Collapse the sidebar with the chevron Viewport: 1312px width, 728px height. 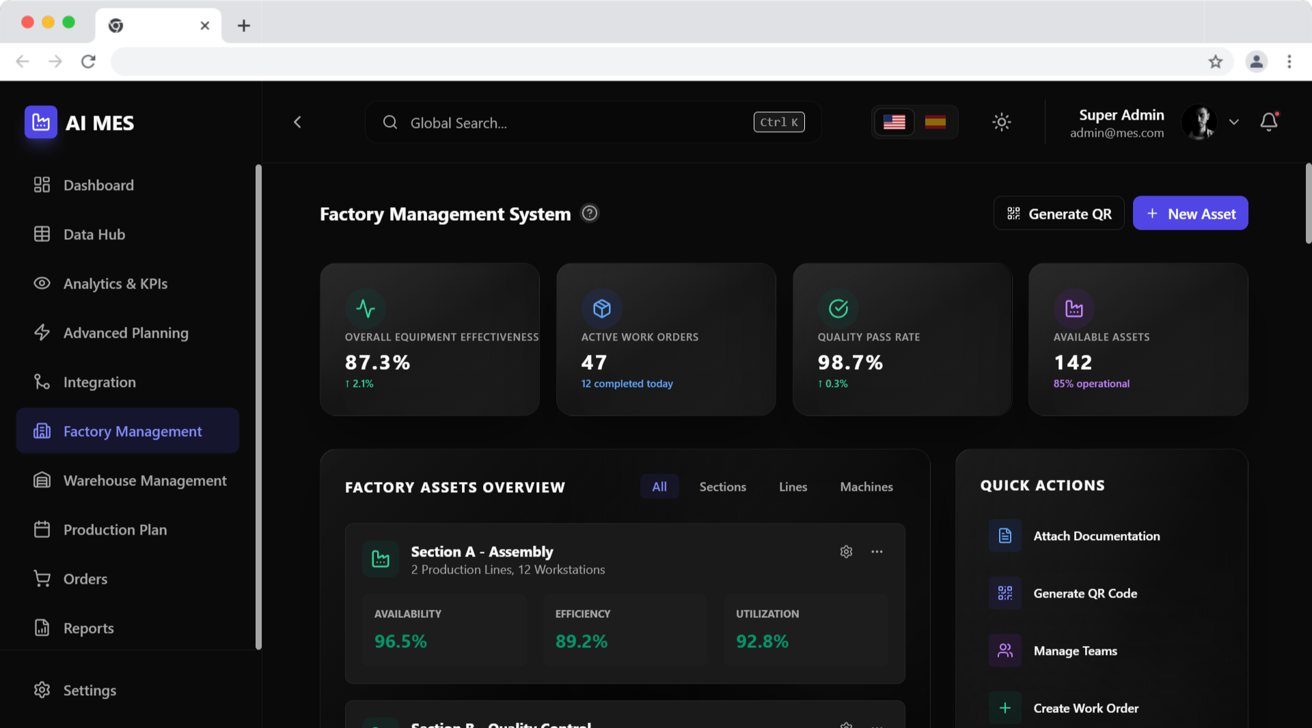[297, 122]
